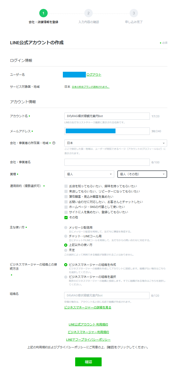Click the 30/240 character counter
Image resolution: width=176 pixels, height=387 pixels.
point(156,131)
